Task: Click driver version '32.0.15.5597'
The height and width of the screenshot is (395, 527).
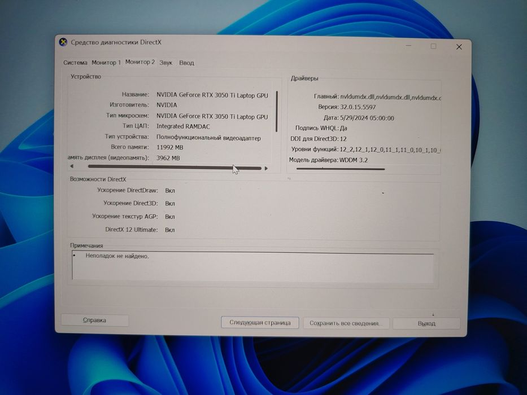Action: (358, 107)
